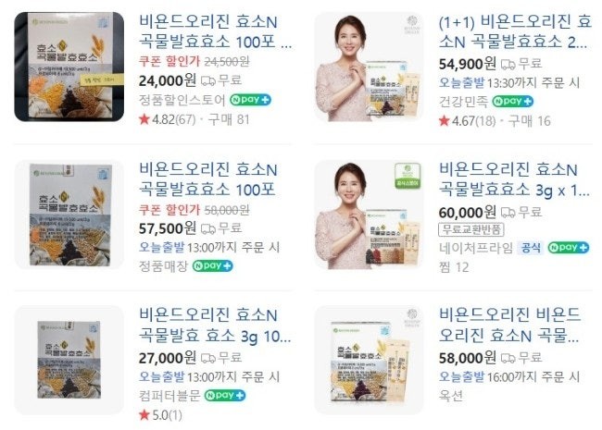
Task: Open the 57,500원 product box thumbnail
Action: pyautogui.click(x=69, y=215)
